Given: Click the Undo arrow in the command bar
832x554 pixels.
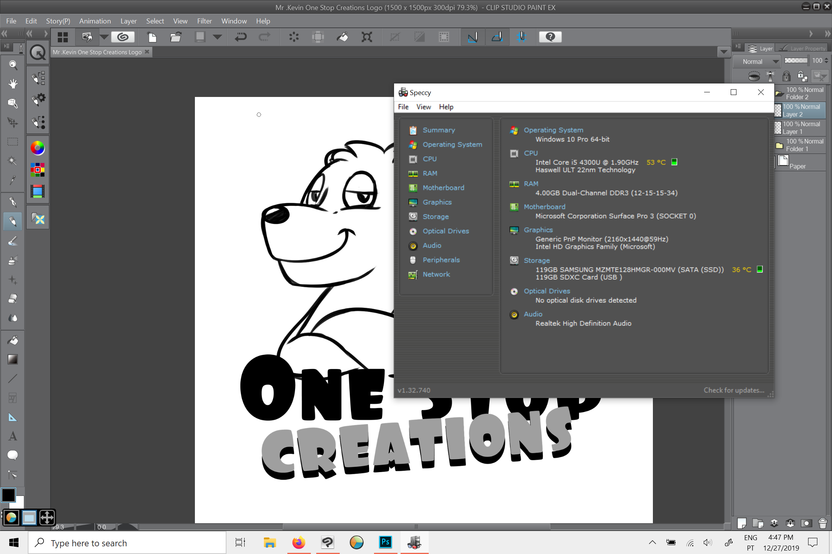Looking at the screenshot, I should click(241, 37).
